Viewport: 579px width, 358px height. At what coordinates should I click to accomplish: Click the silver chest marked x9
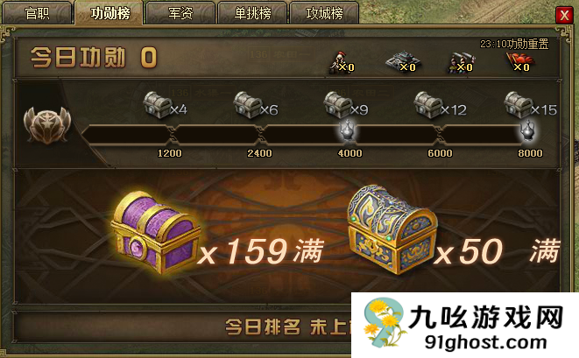337,104
